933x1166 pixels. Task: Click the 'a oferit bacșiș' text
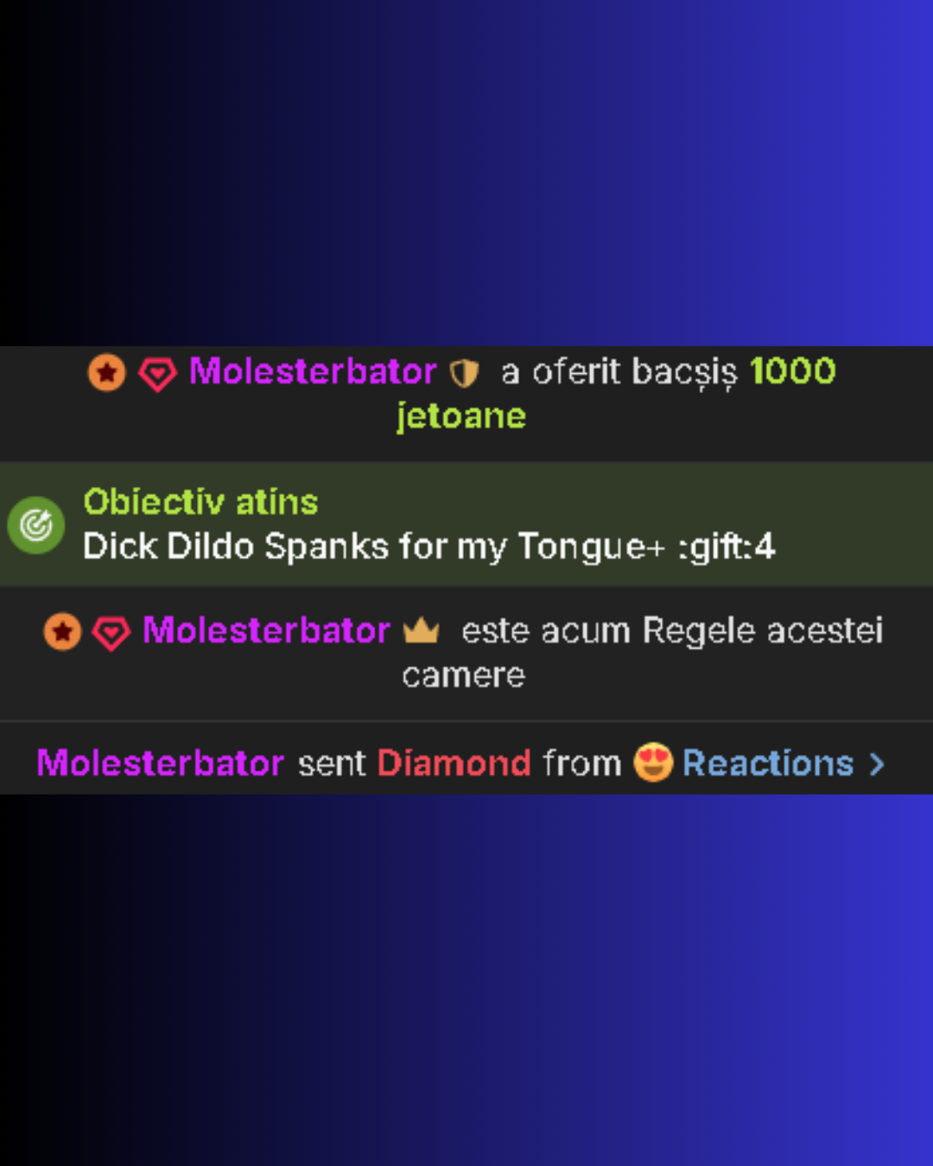619,373
